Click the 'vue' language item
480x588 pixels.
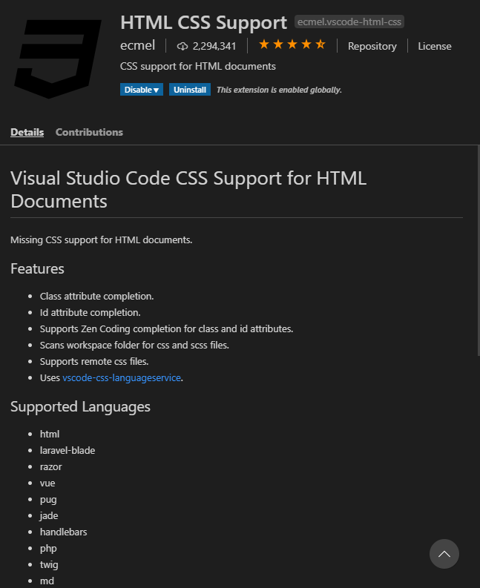[47, 483]
